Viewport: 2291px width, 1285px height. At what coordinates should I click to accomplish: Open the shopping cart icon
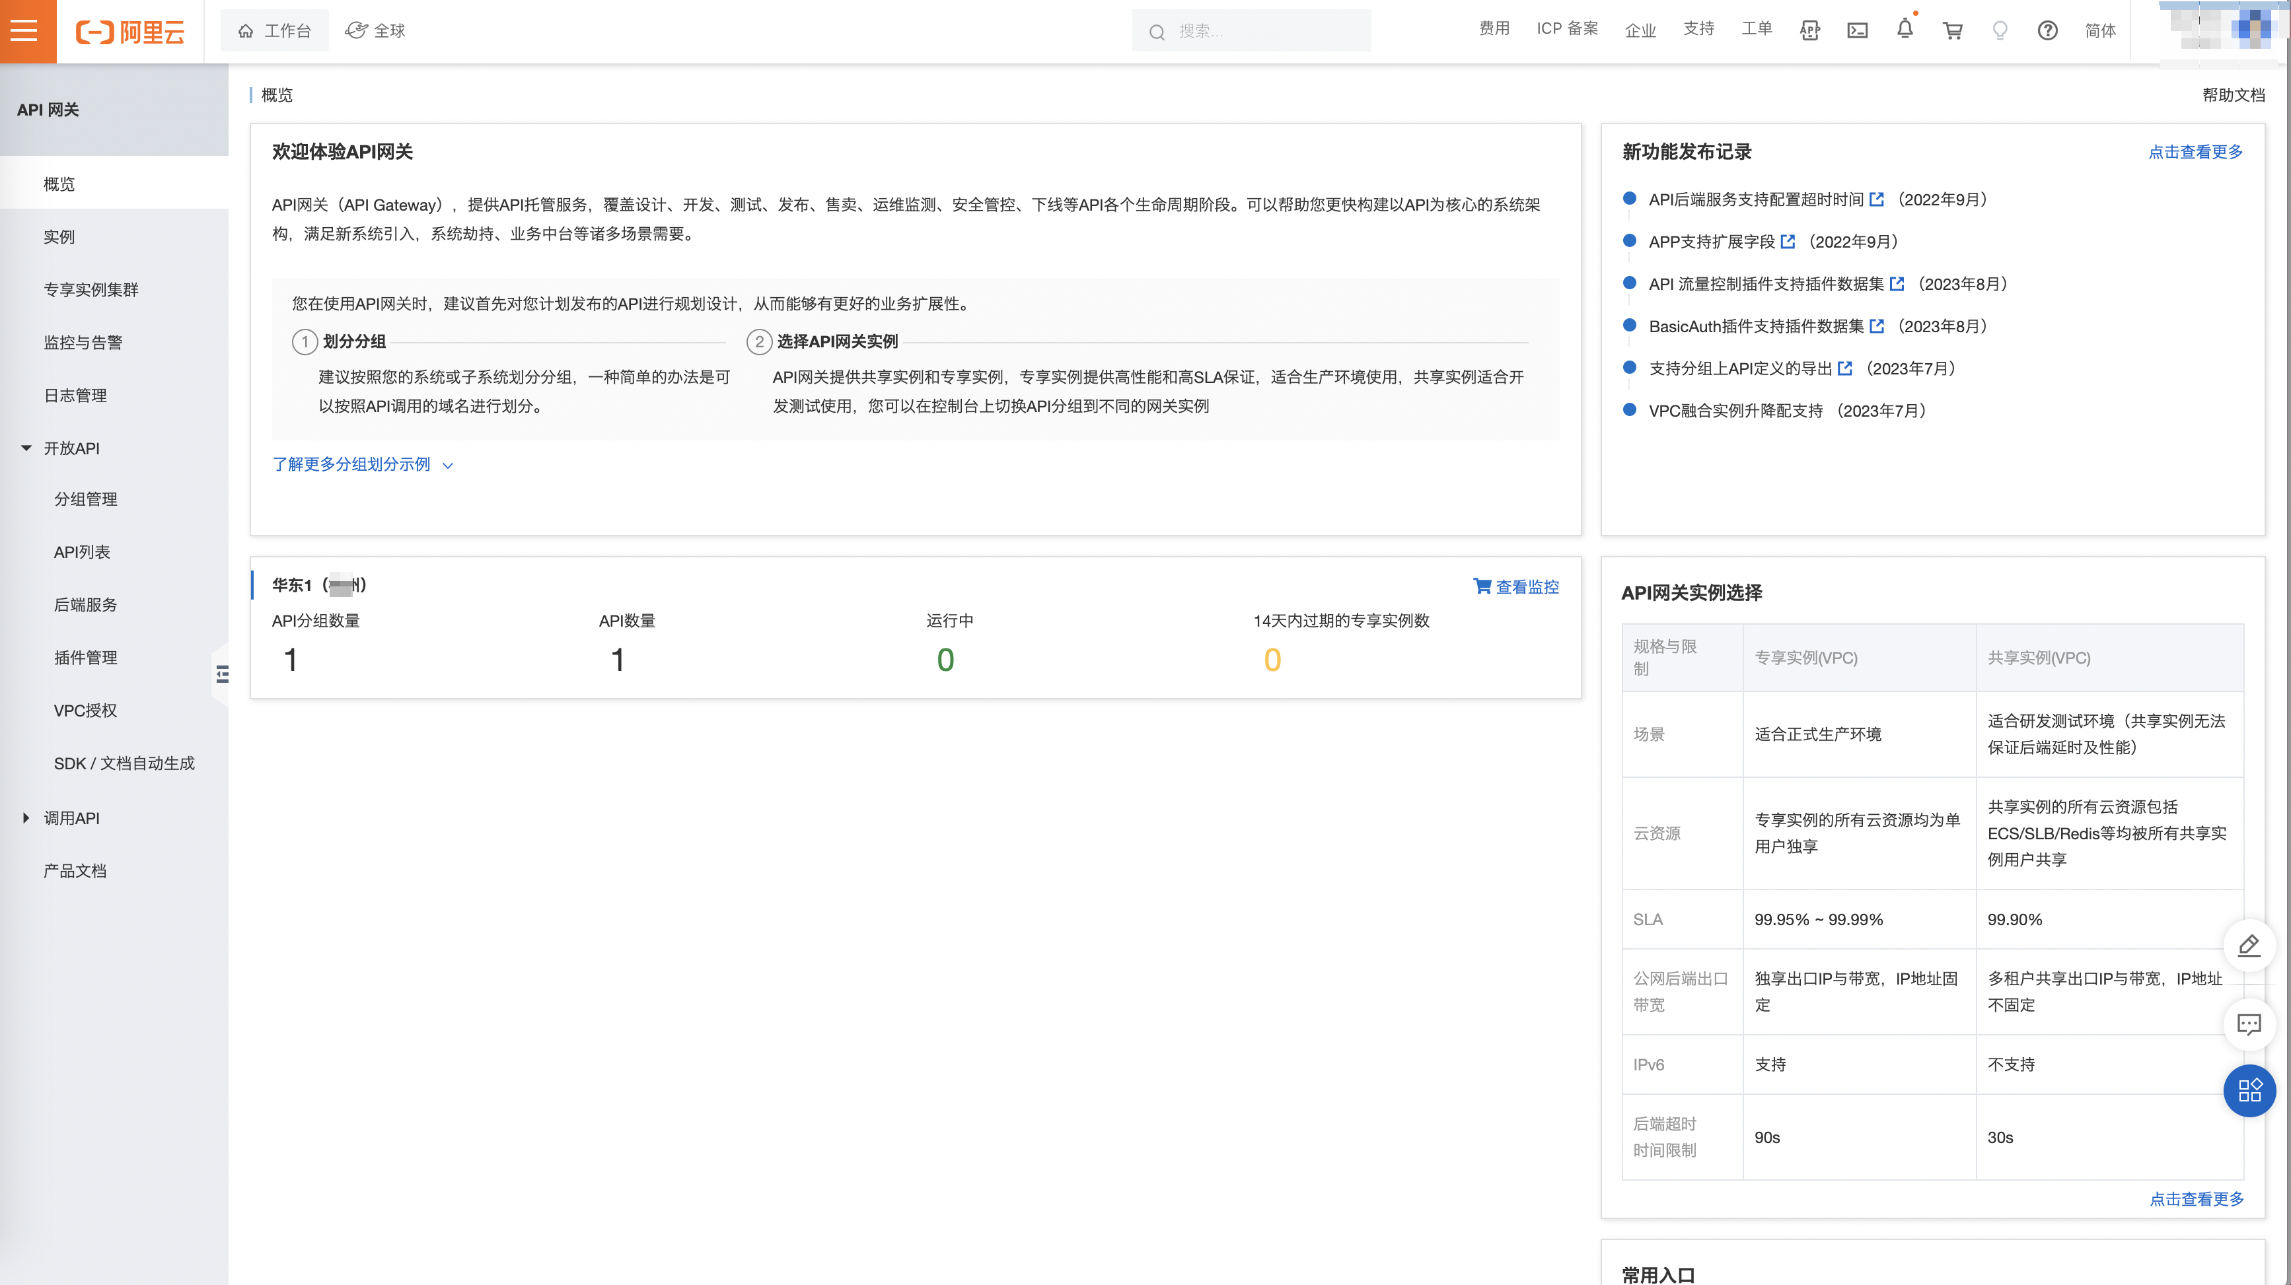1952,31
